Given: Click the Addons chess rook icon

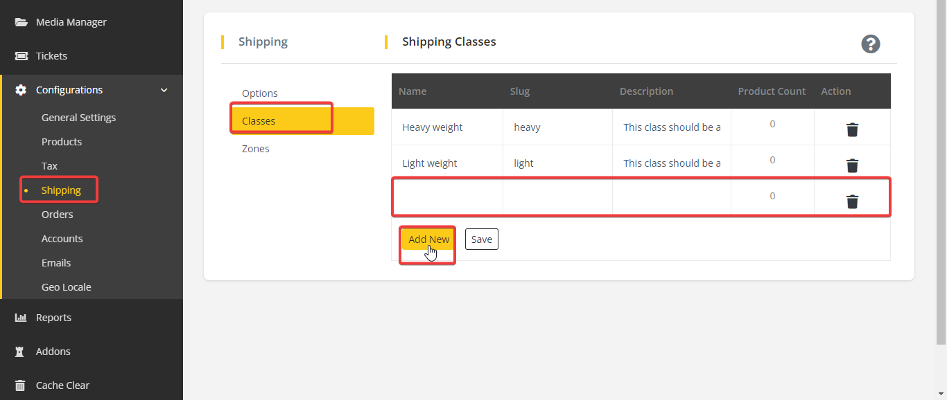Looking at the screenshot, I should click(x=20, y=352).
